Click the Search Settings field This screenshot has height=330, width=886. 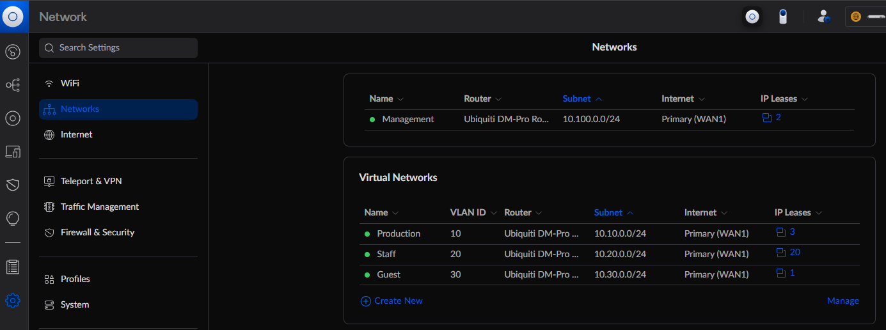[x=118, y=47]
